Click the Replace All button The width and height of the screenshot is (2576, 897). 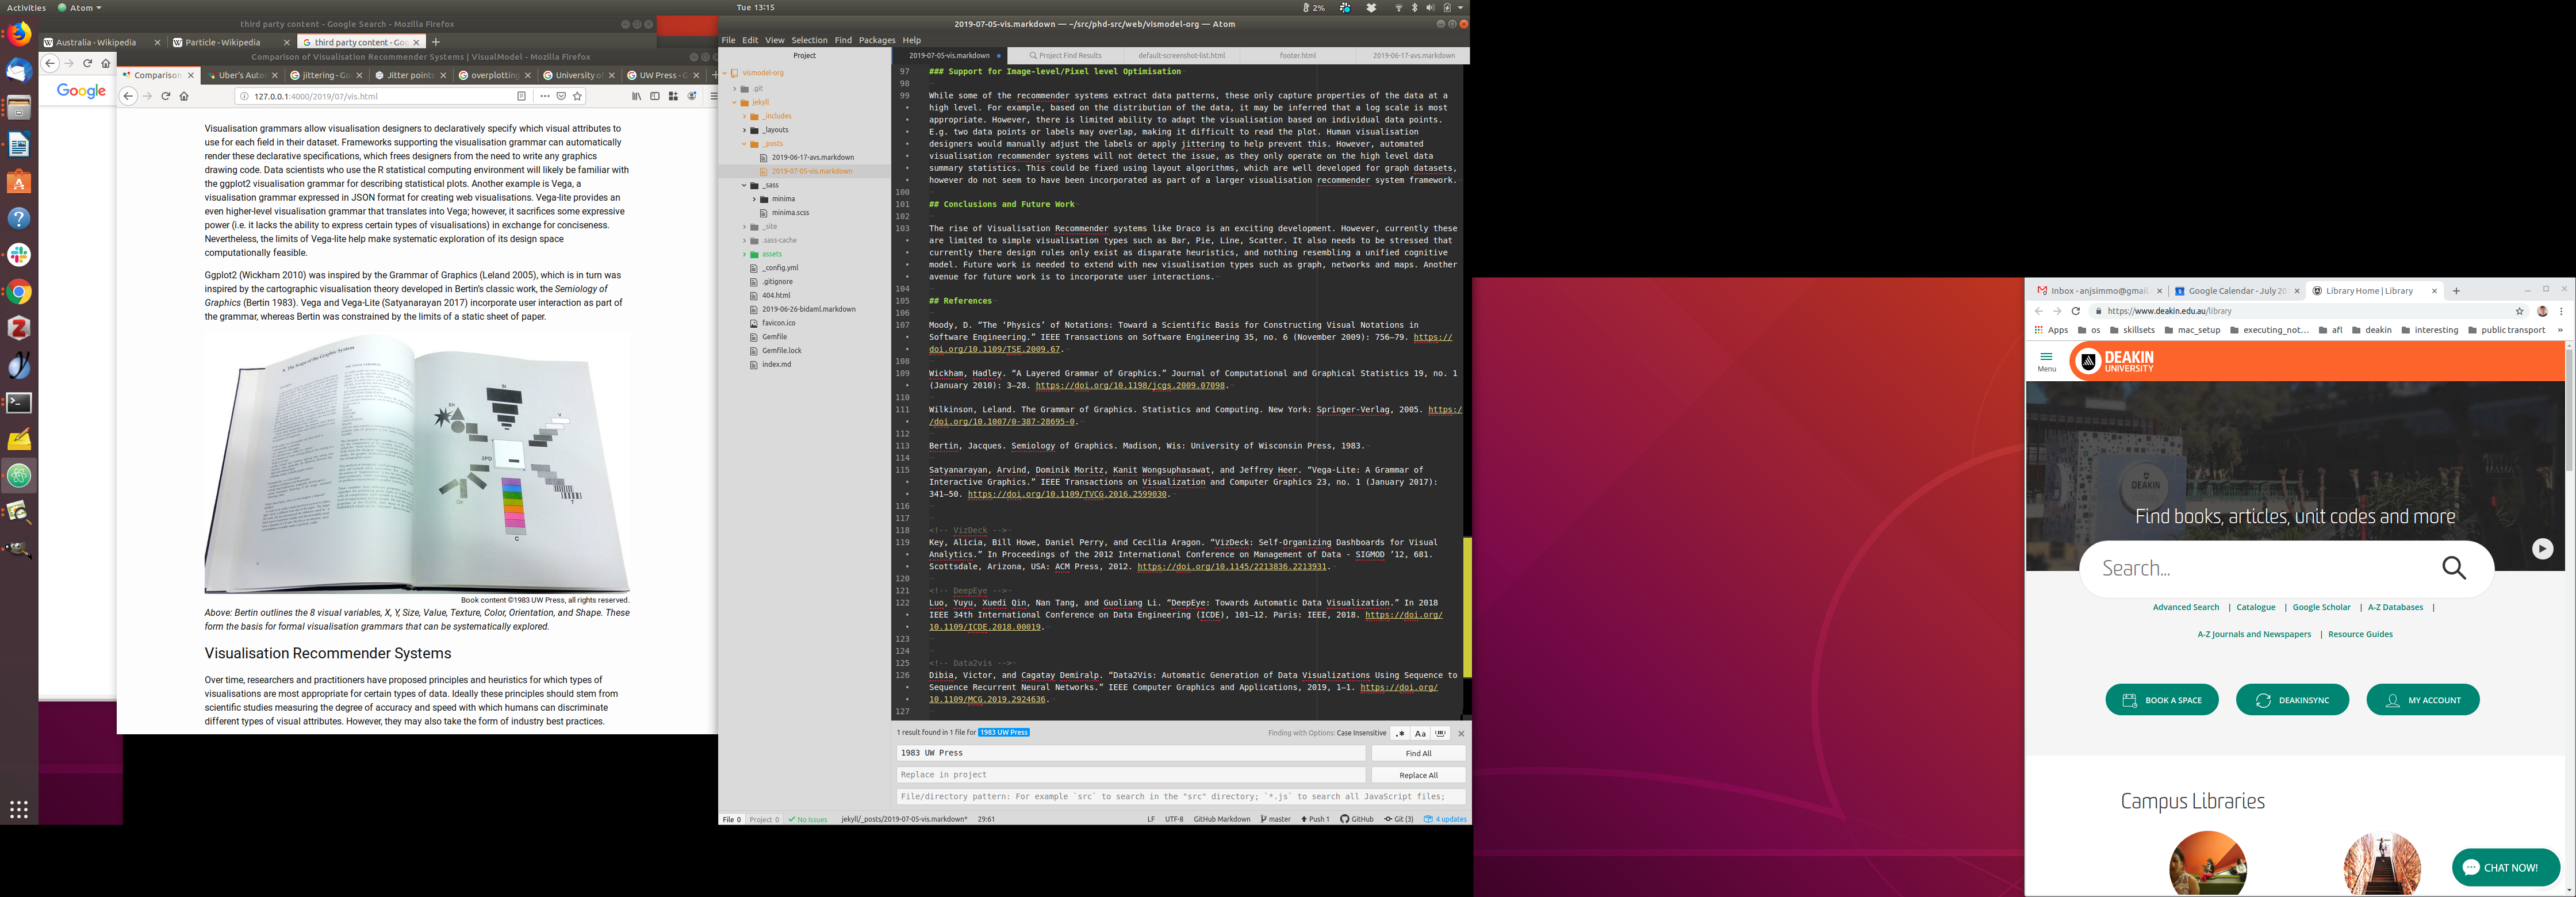[x=1417, y=775]
